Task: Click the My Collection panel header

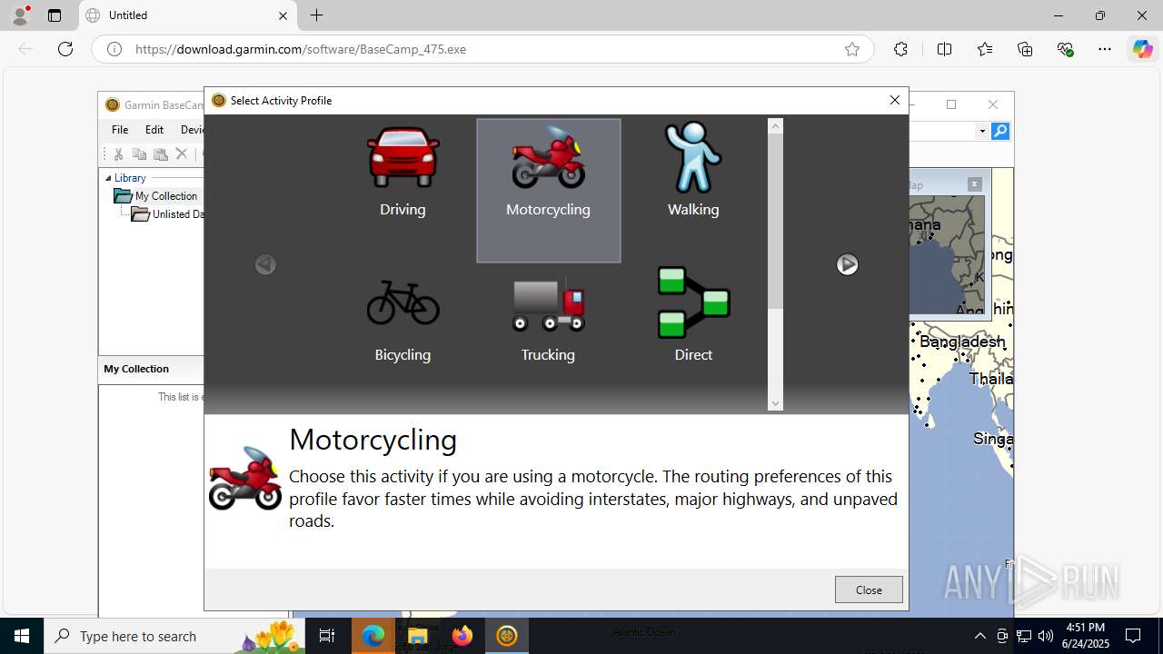Action: click(x=151, y=369)
